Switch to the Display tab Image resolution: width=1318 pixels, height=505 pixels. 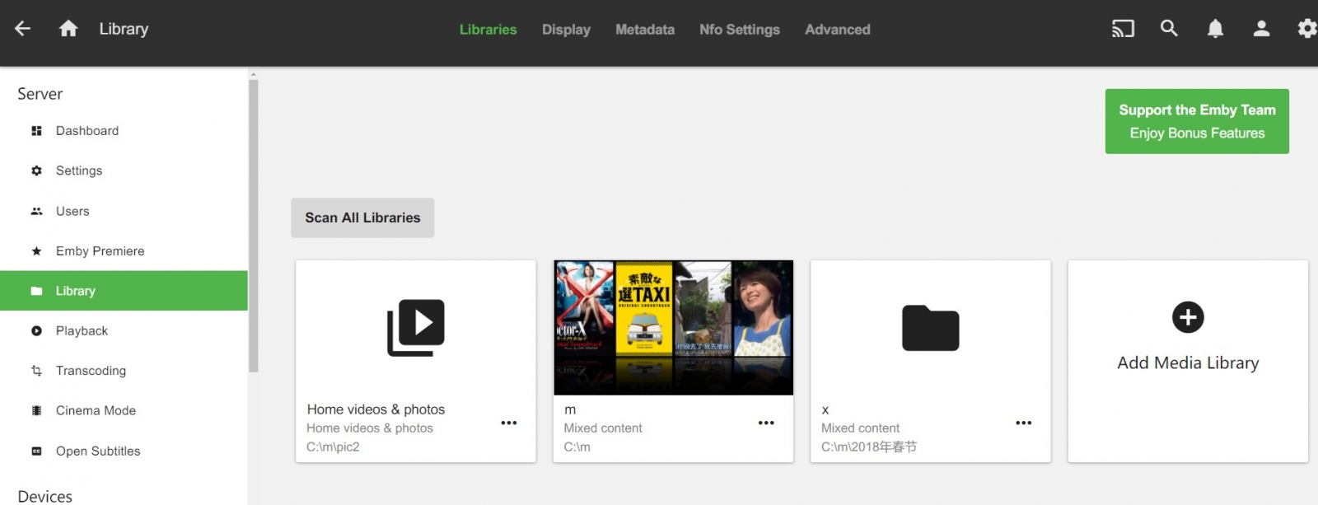click(566, 30)
